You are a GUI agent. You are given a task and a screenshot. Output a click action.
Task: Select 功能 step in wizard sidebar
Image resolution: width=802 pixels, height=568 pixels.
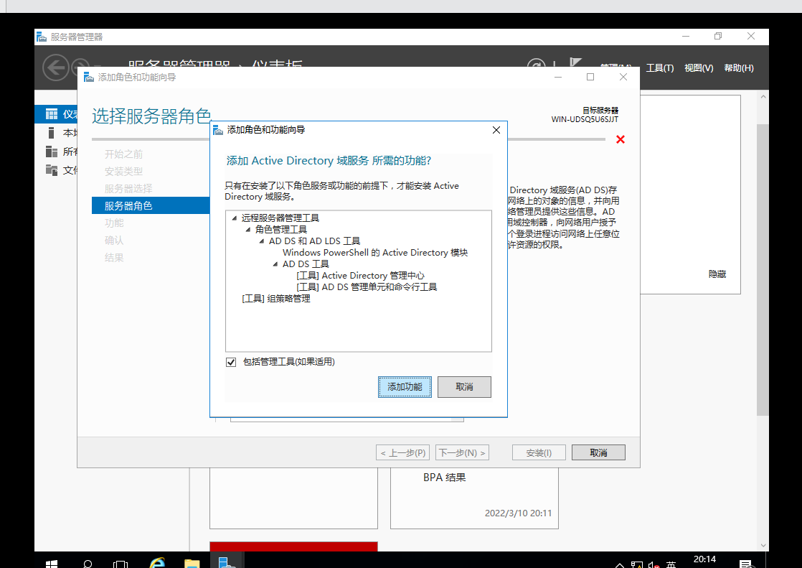pyautogui.click(x=114, y=223)
